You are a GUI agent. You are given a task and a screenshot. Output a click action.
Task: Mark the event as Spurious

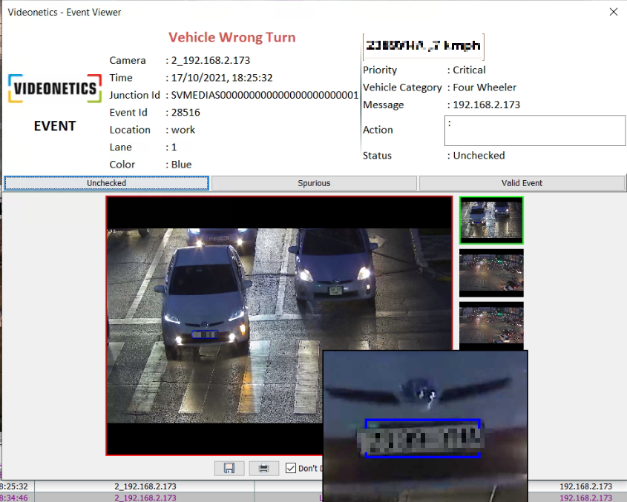[314, 183]
